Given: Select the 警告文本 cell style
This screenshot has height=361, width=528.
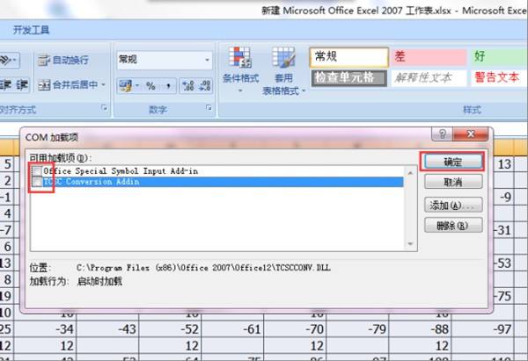Looking at the screenshot, I should (499, 78).
